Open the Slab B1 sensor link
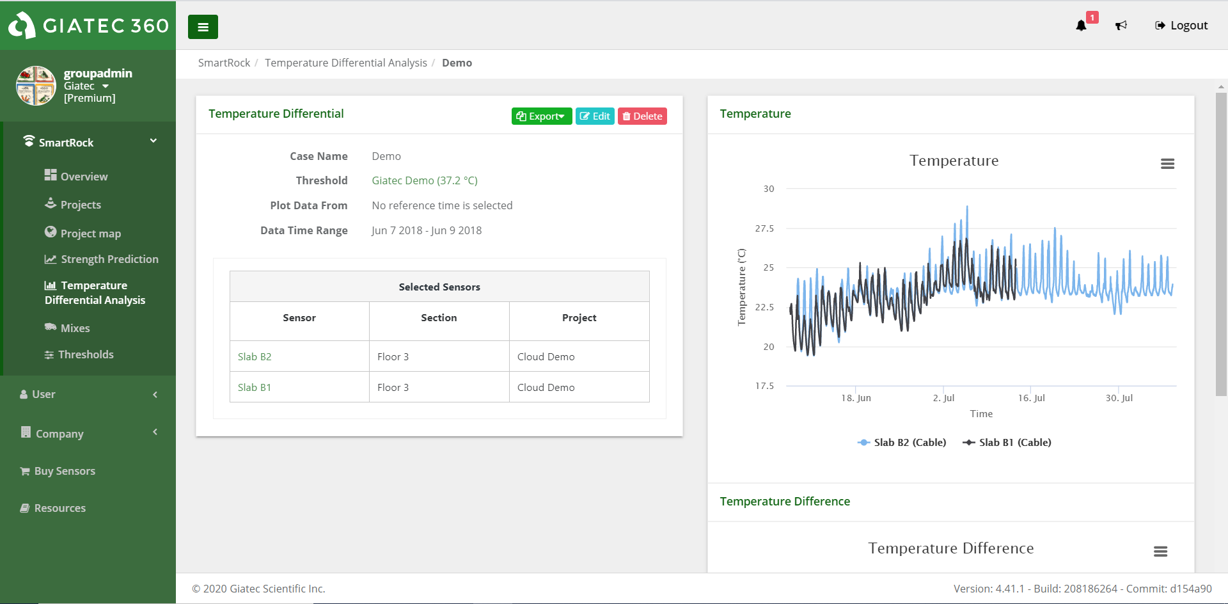 pyautogui.click(x=255, y=387)
